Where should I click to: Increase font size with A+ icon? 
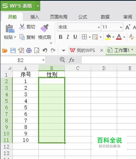pyautogui.click(x=128, y=27)
